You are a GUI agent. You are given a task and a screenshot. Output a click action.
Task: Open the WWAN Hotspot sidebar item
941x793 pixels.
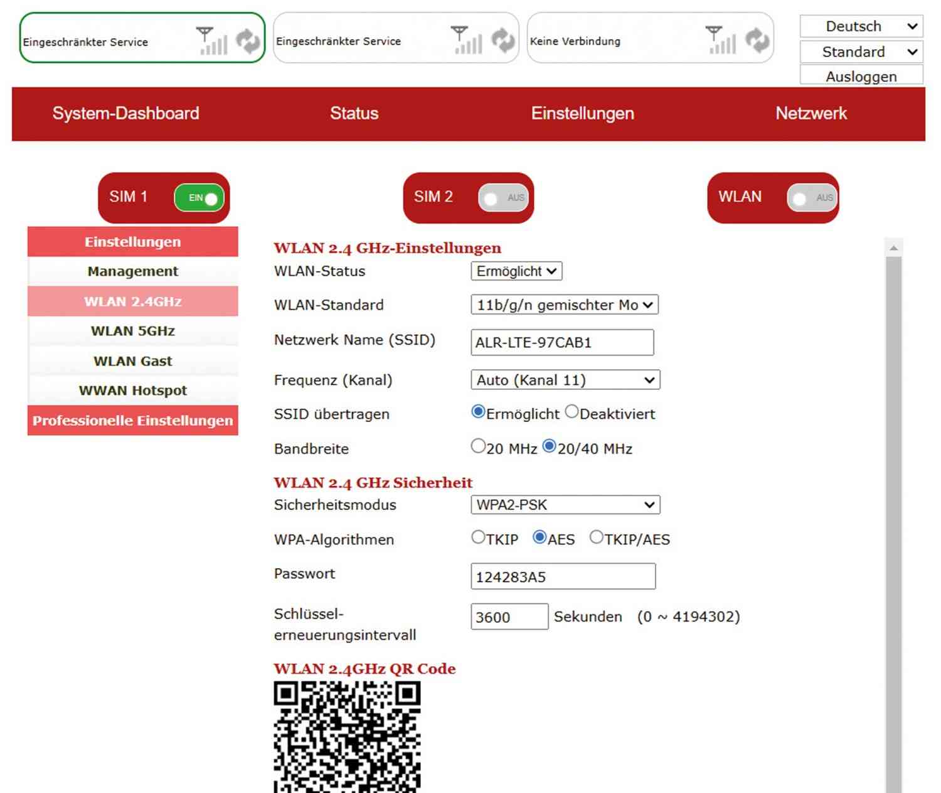tap(133, 391)
